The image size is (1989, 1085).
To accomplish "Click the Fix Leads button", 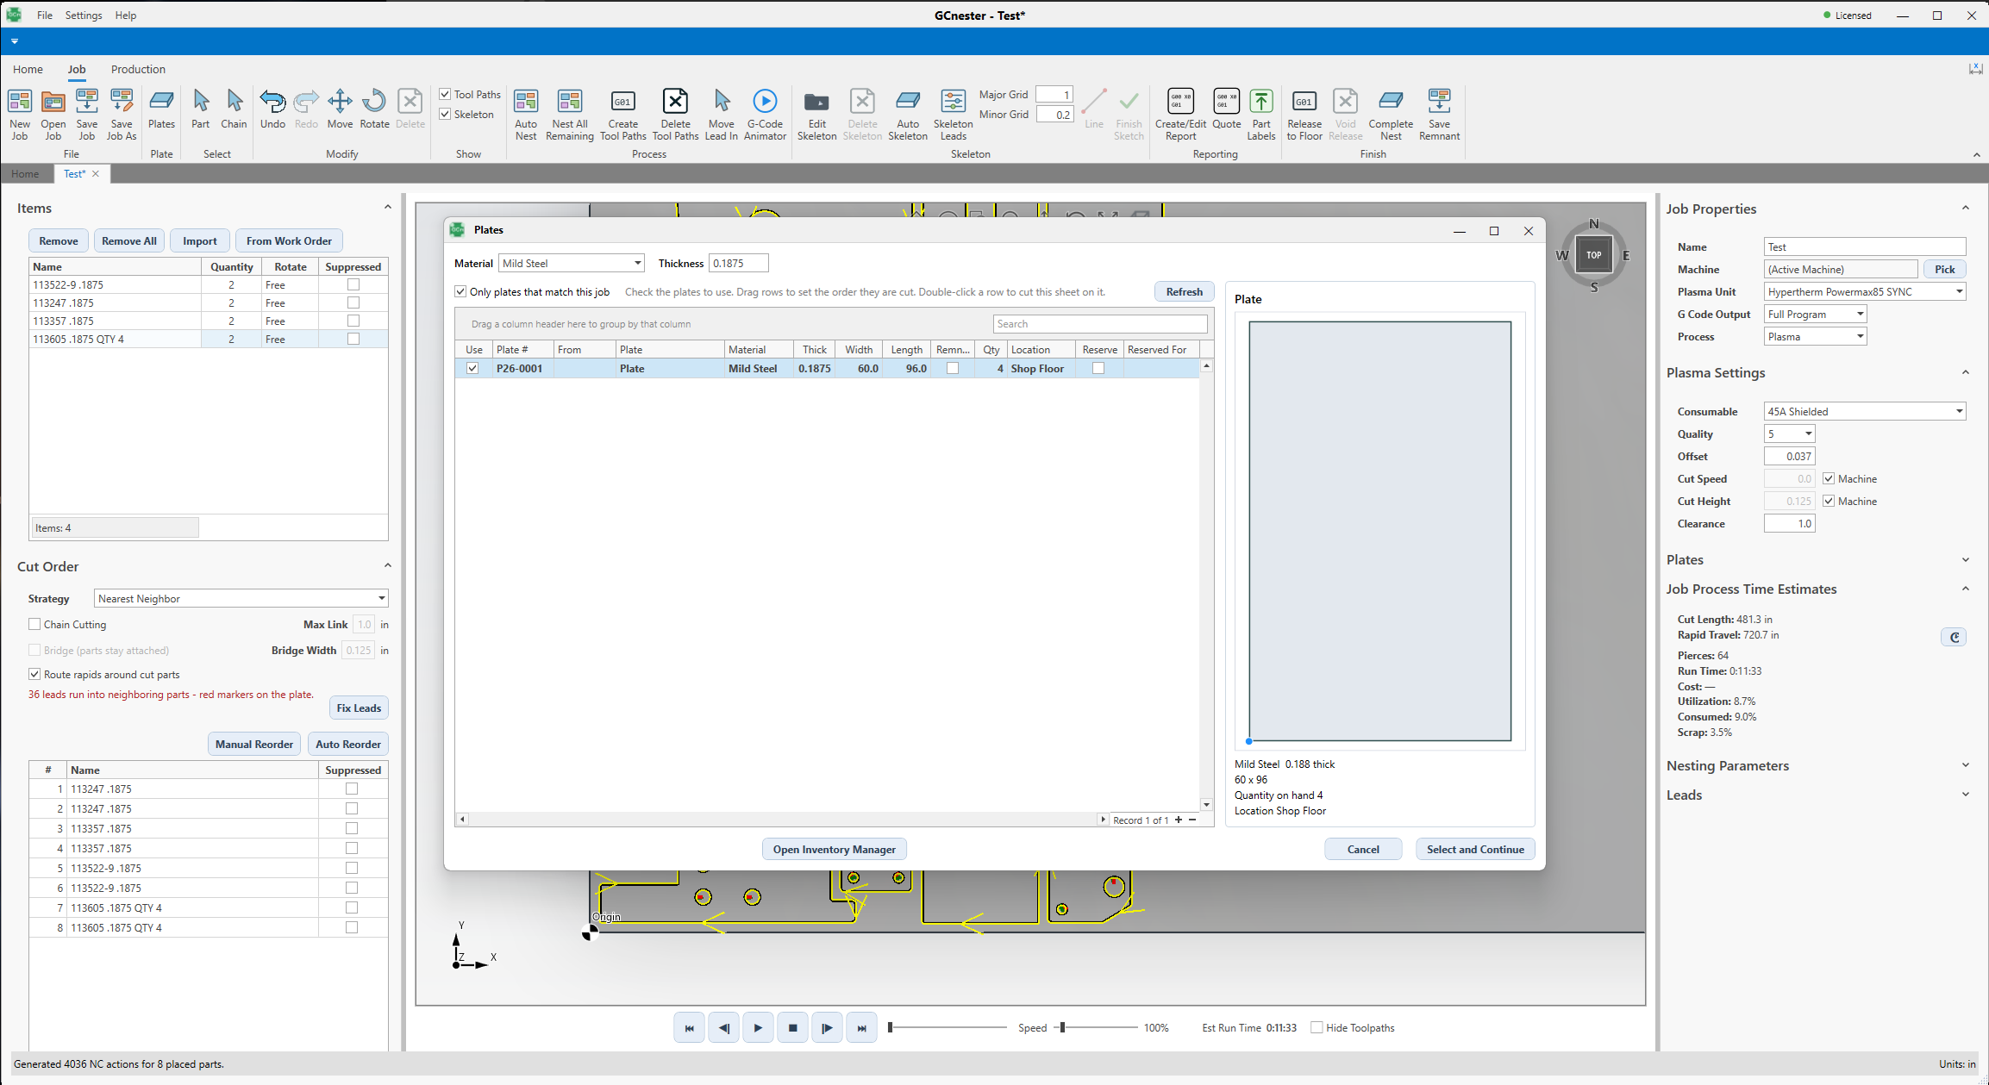I will [359, 708].
